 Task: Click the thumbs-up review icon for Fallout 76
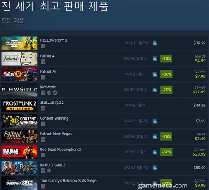155,74
